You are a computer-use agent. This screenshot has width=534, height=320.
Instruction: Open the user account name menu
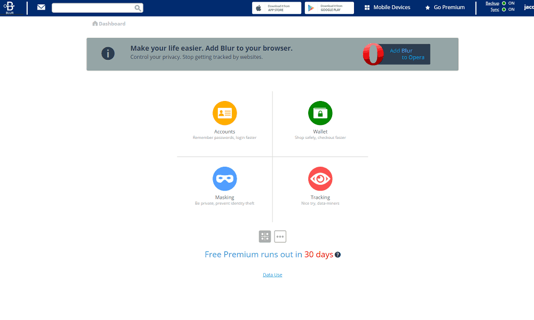pyautogui.click(x=529, y=7)
